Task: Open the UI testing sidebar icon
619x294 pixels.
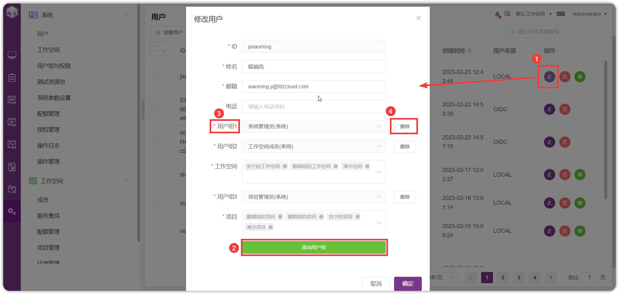Action: (x=12, y=122)
